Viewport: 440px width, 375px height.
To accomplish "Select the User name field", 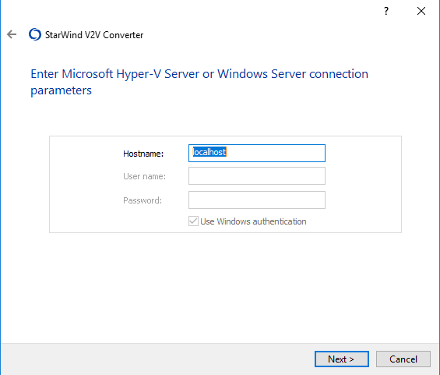I will click(257, 176).
